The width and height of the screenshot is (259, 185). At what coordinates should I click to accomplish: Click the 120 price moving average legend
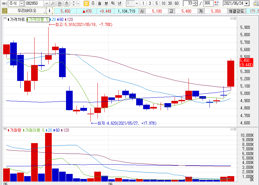click(x=69, y=19)
